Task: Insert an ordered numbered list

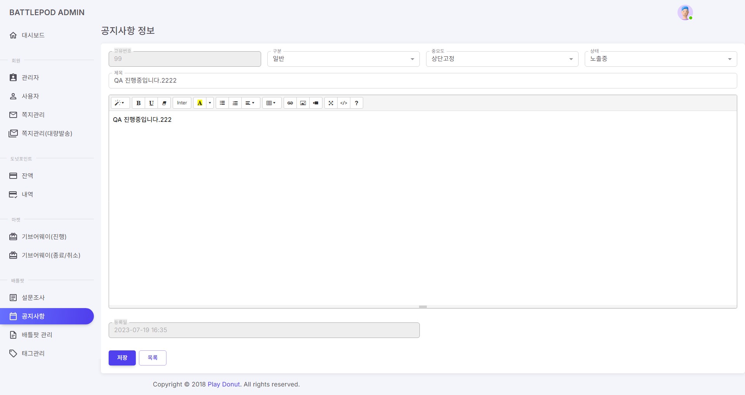Action: click(x=235, y=103)
